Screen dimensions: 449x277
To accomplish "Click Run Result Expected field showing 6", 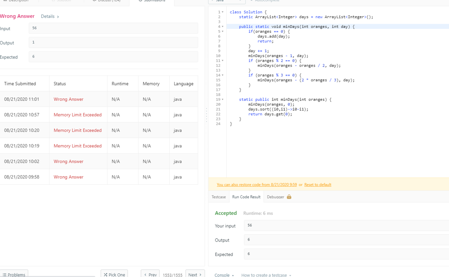I will [346, 254].
